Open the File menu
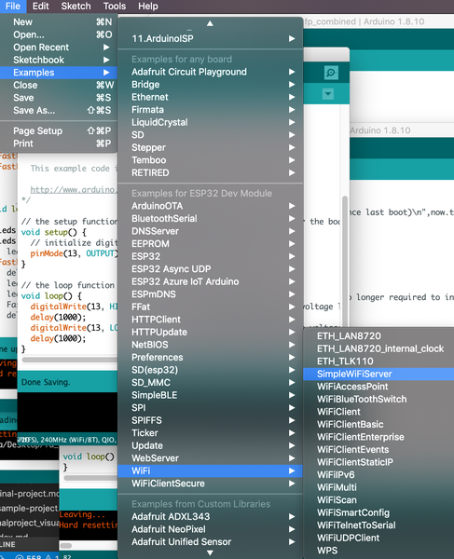Viewport: 454px width, 559px height. click(13, 7)
